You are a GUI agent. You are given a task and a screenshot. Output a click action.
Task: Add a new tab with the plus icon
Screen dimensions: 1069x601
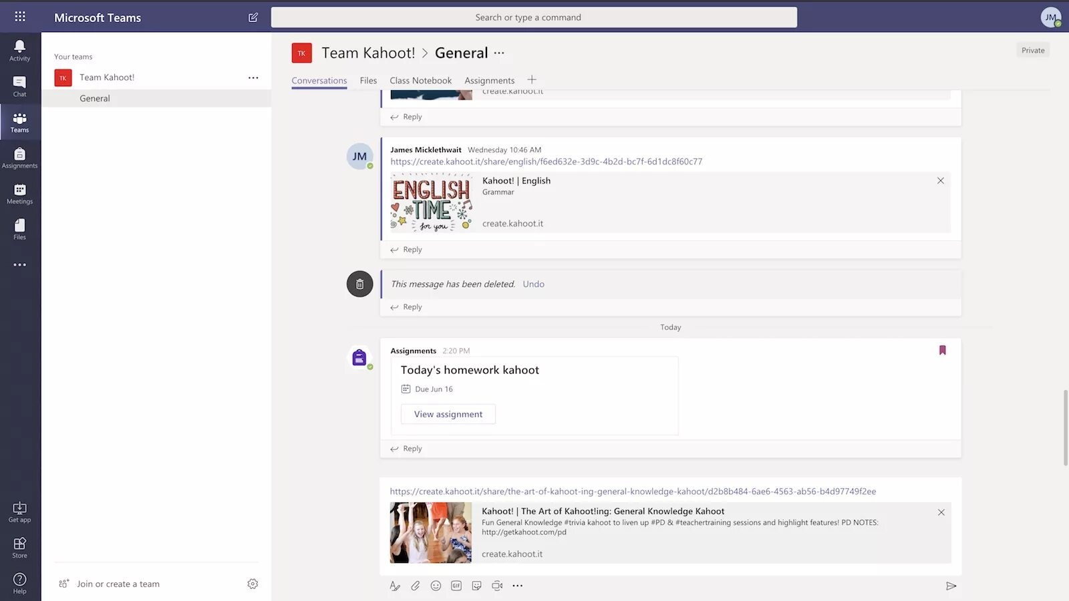[532, 79]
